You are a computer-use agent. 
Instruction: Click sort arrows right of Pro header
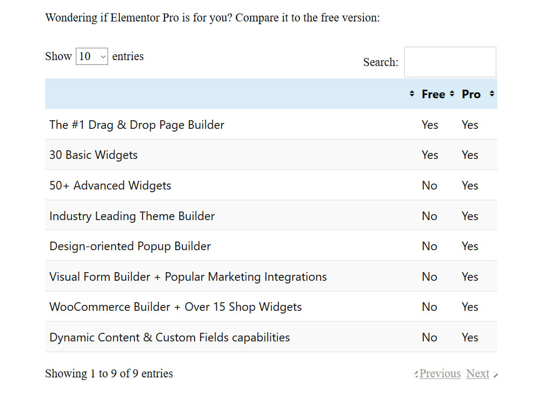491,94
